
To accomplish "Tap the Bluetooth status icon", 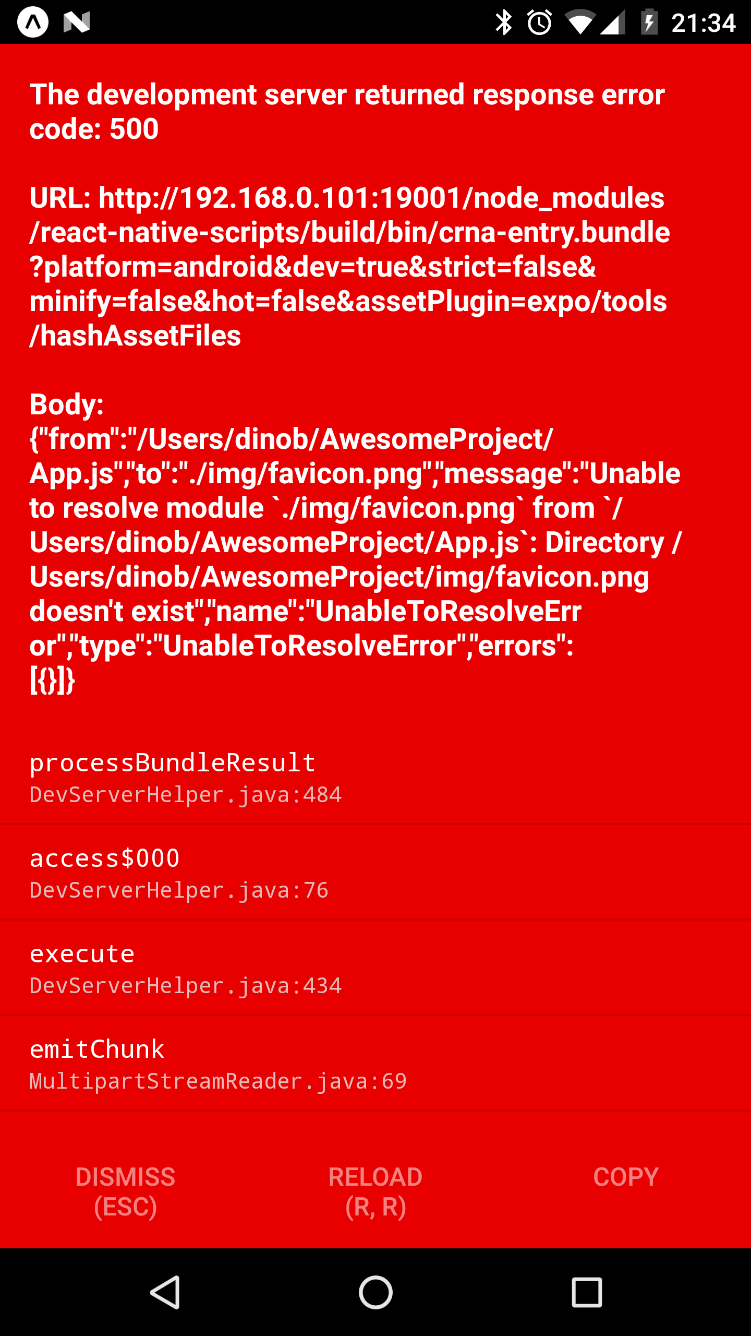I will 502,22.
